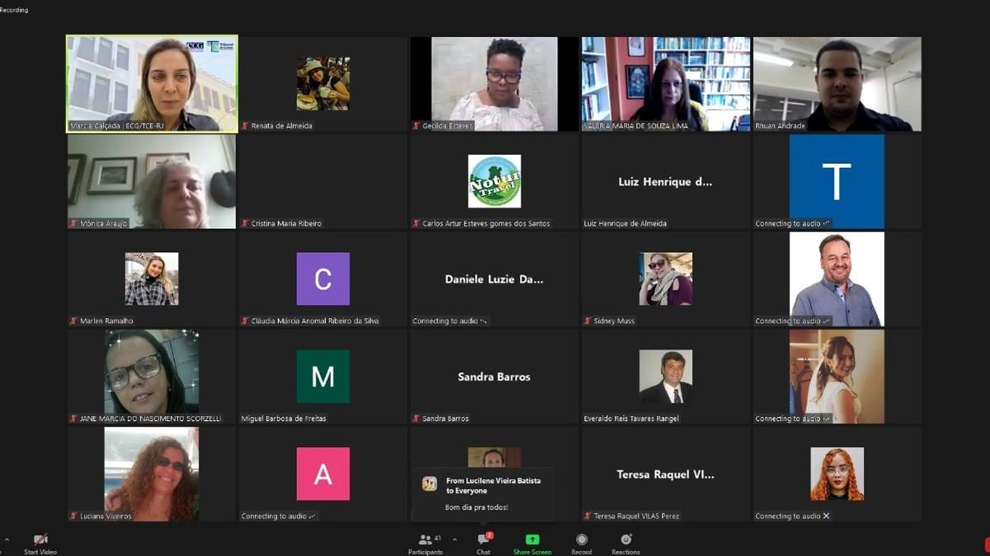Click the green Share Screen button

pyautogui.click(x=532, y=543)
